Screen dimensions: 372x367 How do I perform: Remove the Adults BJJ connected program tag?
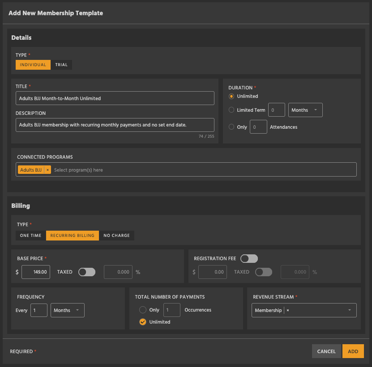(47, 170)
